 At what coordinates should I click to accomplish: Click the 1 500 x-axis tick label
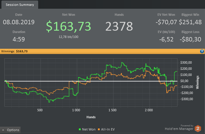(x=112, y=110)
